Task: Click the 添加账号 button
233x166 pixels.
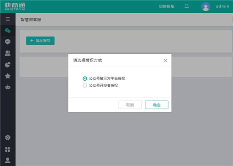Action: 40,41
